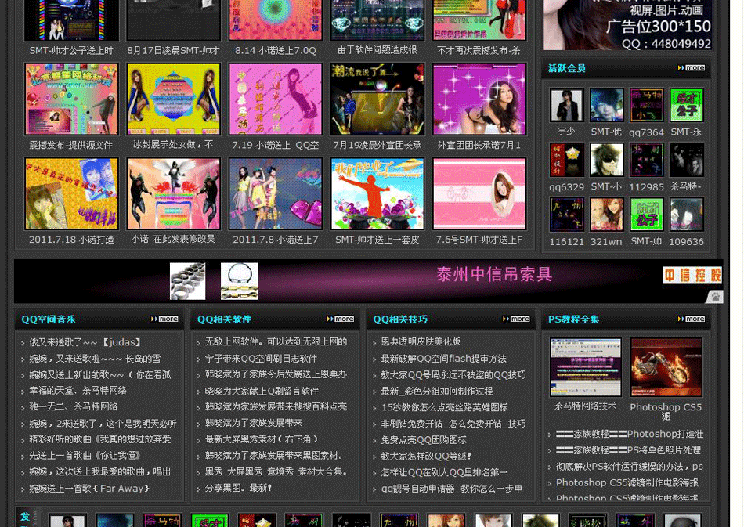This screenshot has height=527, width=744.
Task: Open link 8.14 小诺送上7.0Q
Action: click(275, 50)
